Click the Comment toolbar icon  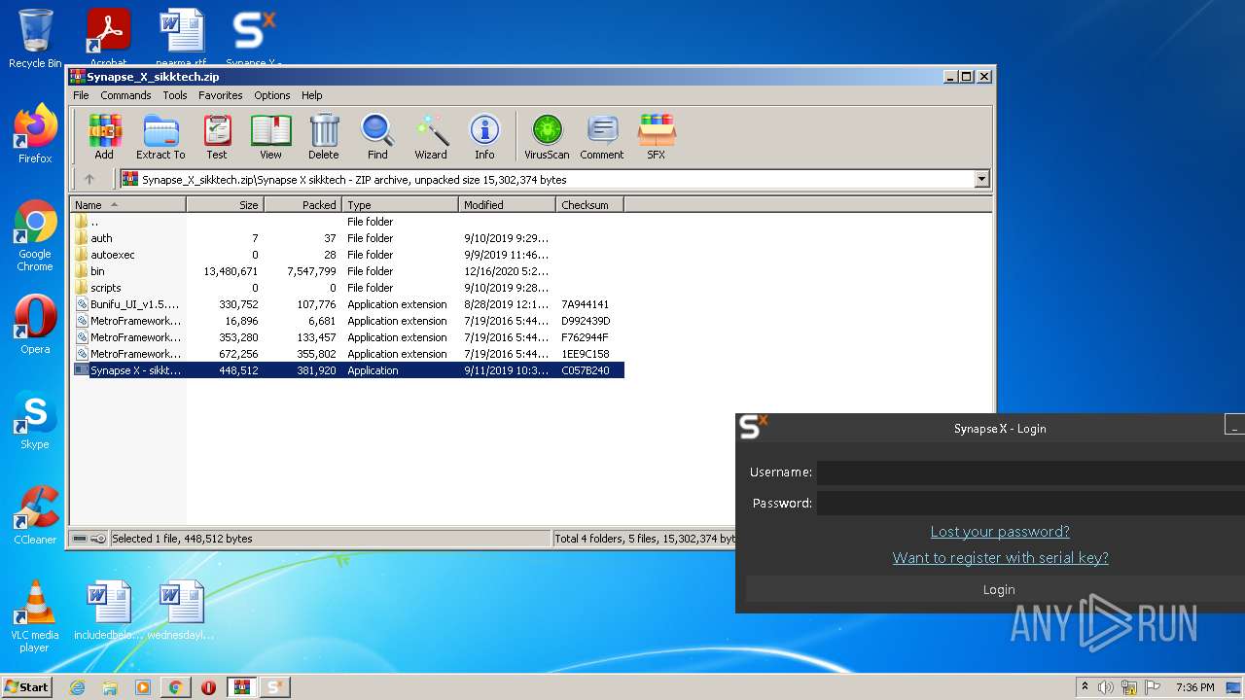pyautogui.click(x=602, y=136)
